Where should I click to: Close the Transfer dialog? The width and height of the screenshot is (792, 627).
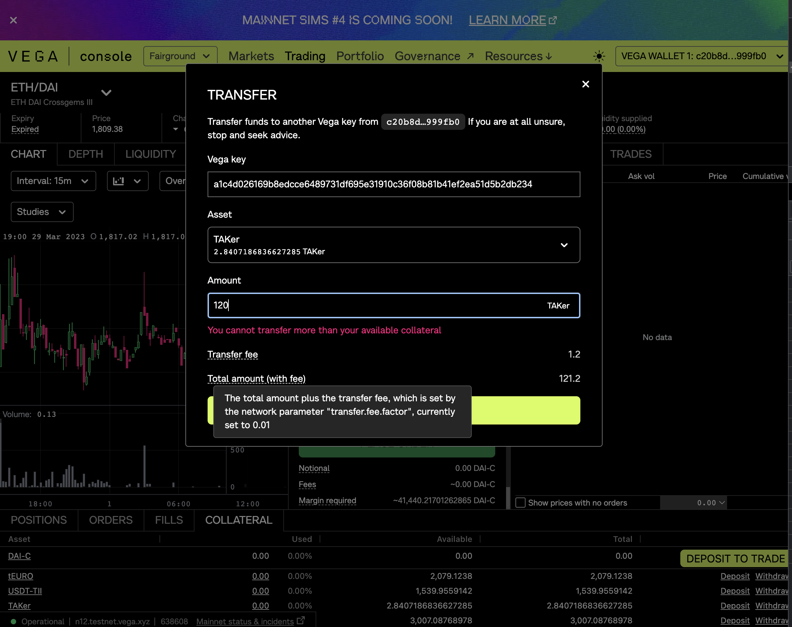tap(585, 84)
